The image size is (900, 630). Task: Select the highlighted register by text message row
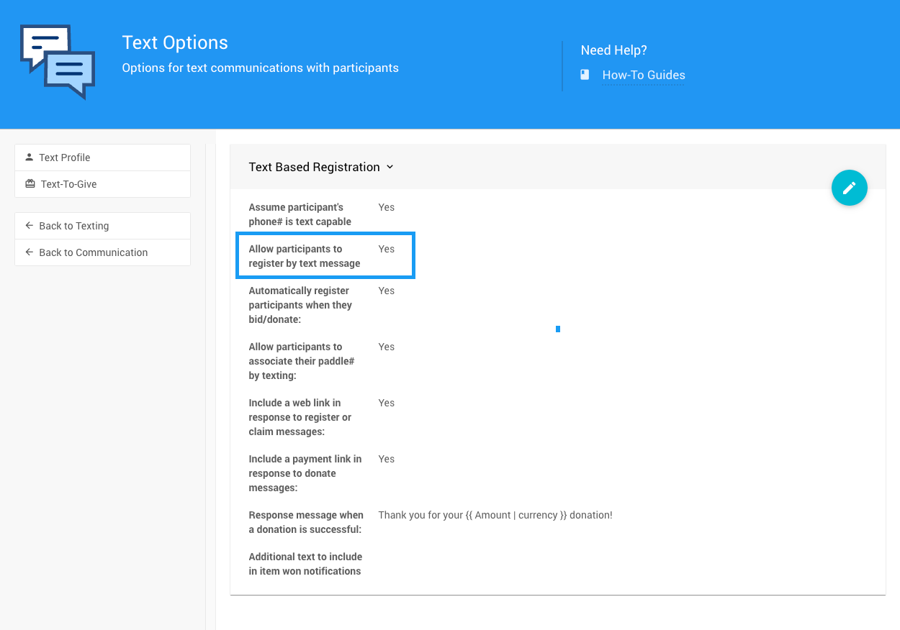click(325, 255)
